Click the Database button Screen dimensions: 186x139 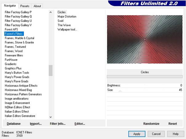coord(14,124)
